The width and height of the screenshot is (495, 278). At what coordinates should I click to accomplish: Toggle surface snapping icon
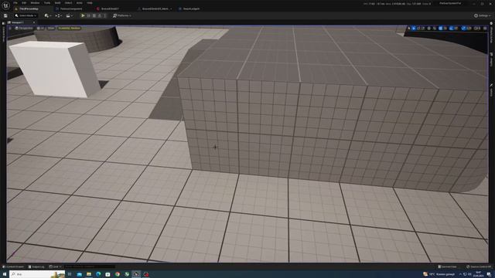pyautogui.click(x=435, y=29)
